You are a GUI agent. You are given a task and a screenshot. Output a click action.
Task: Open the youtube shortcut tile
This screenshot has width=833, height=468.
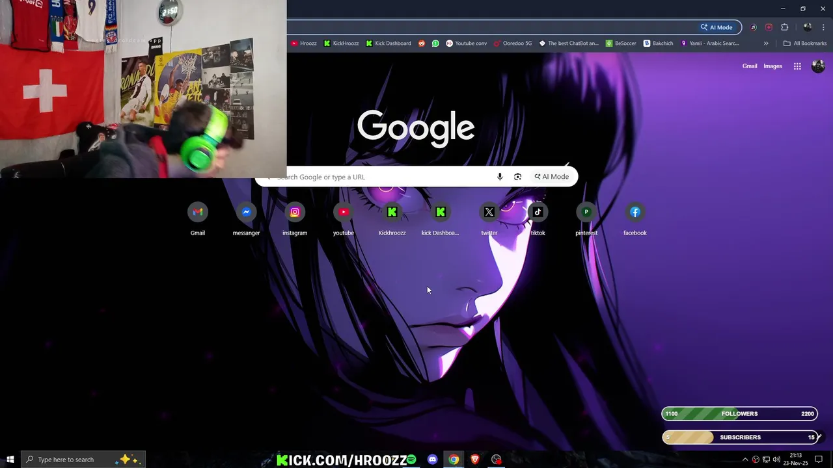click(344, 219)
